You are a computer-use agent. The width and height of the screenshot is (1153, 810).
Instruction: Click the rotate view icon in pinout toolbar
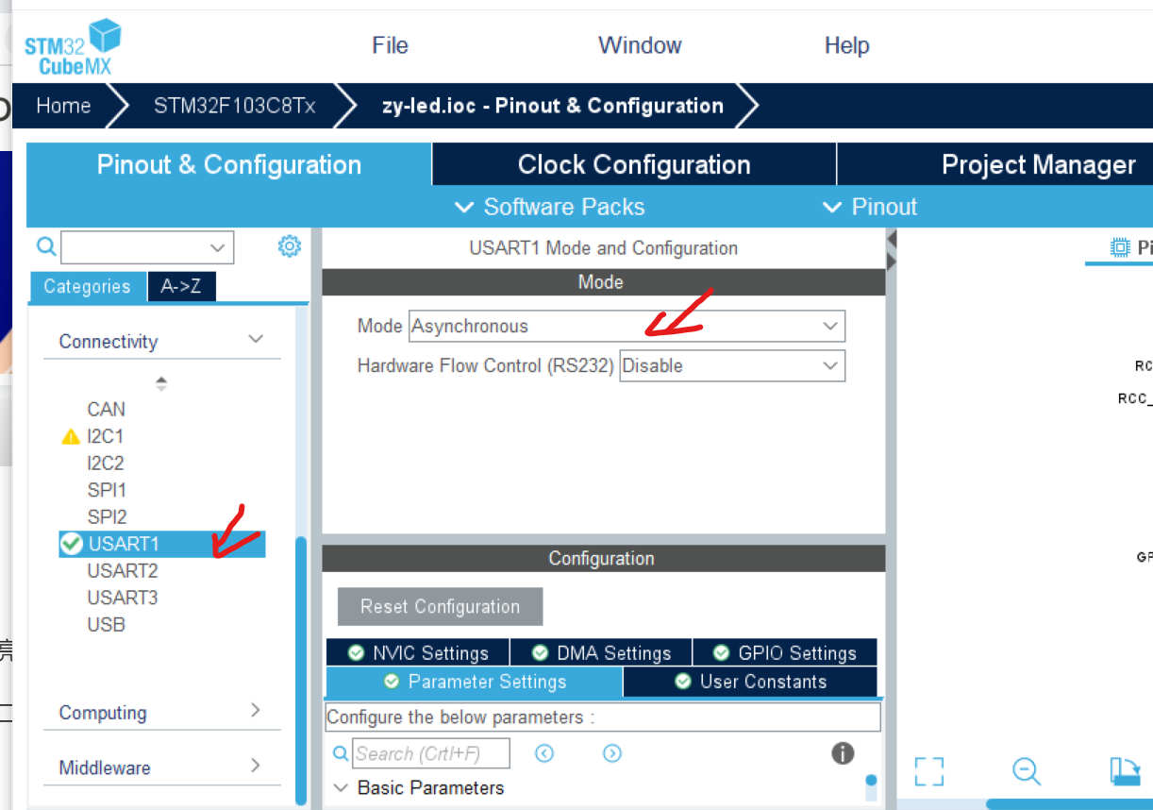pos(1125,771)
